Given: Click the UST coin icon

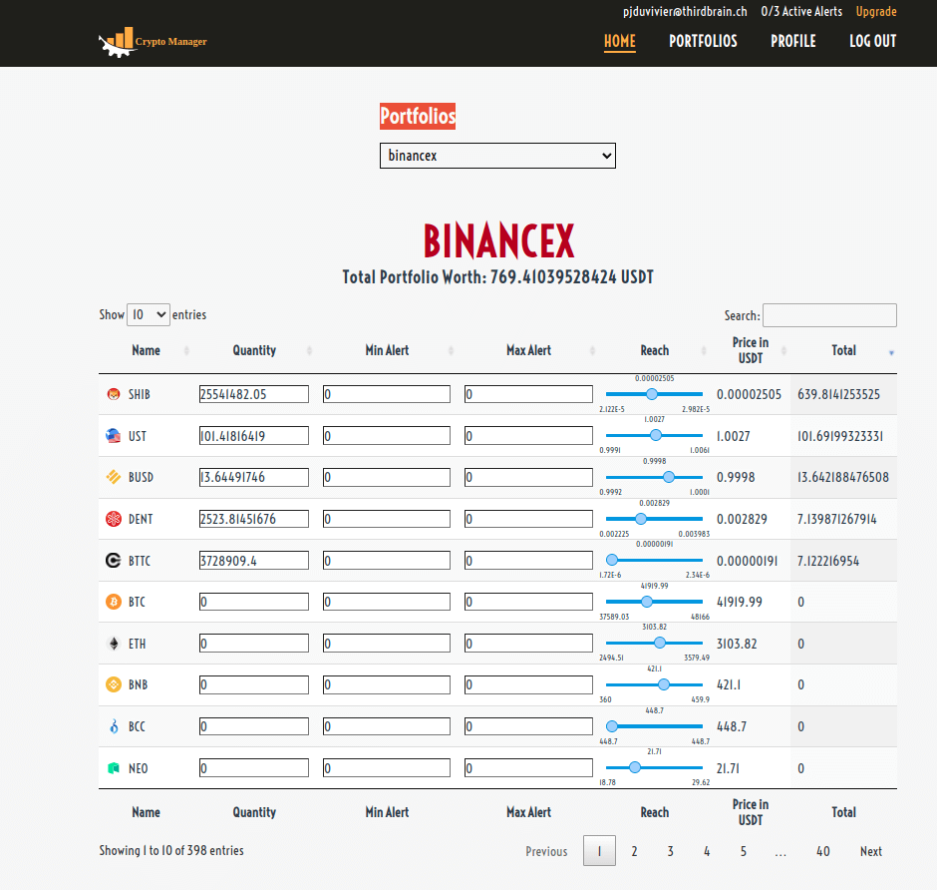Looking at the screenshot, I should pos(114,436).
